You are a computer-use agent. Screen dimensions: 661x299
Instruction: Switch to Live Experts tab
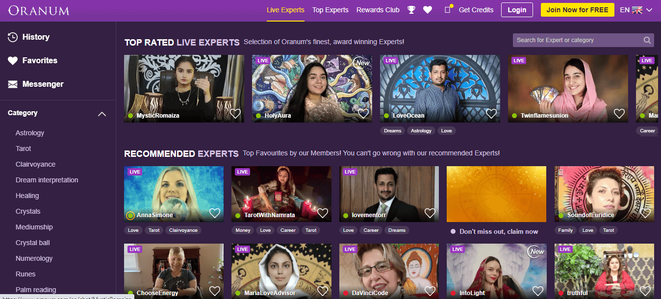285,10
